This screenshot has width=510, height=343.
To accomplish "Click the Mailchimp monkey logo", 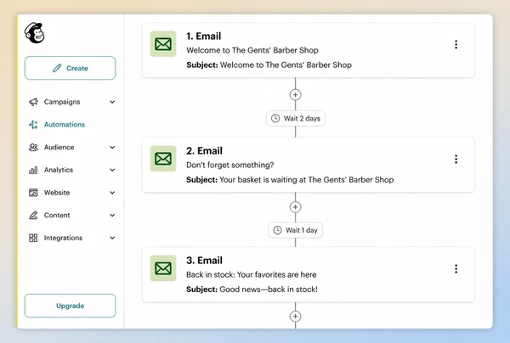I will point(35,33).
